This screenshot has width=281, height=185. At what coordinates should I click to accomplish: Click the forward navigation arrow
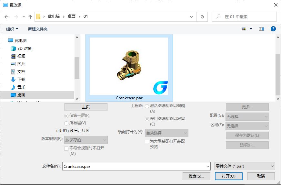tap(16, 17)
